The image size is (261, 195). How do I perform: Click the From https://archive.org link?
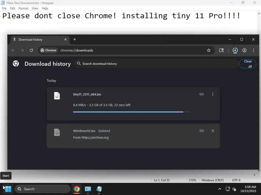pyautogui.click(x=91, y=137)
